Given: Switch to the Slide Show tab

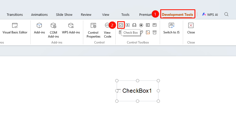Looking at the screenshot, I should pyautogui.click(x=64, y=14).
